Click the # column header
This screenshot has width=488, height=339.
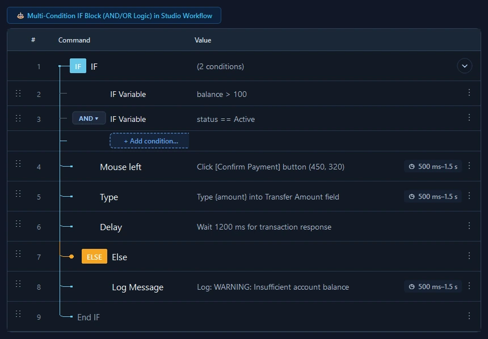click(33, 40)
